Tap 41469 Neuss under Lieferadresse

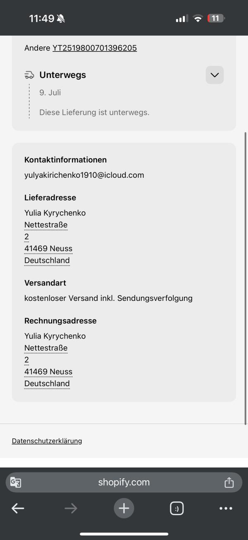(x=48, y=249)
